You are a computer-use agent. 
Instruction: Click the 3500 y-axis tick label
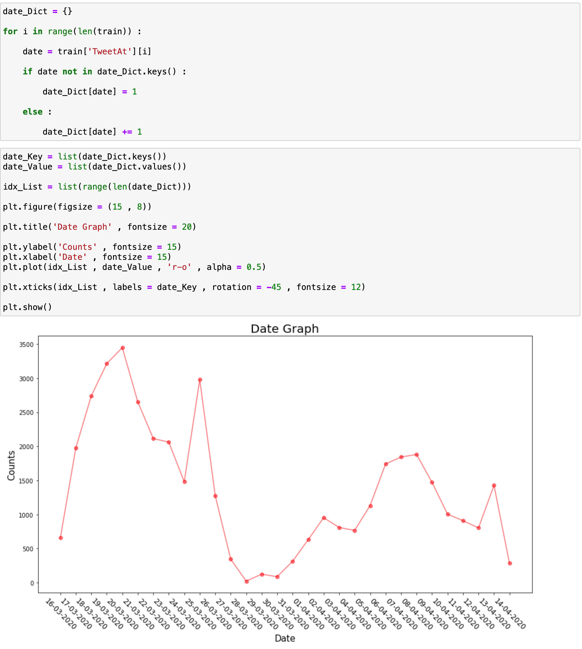pos(26,345)
